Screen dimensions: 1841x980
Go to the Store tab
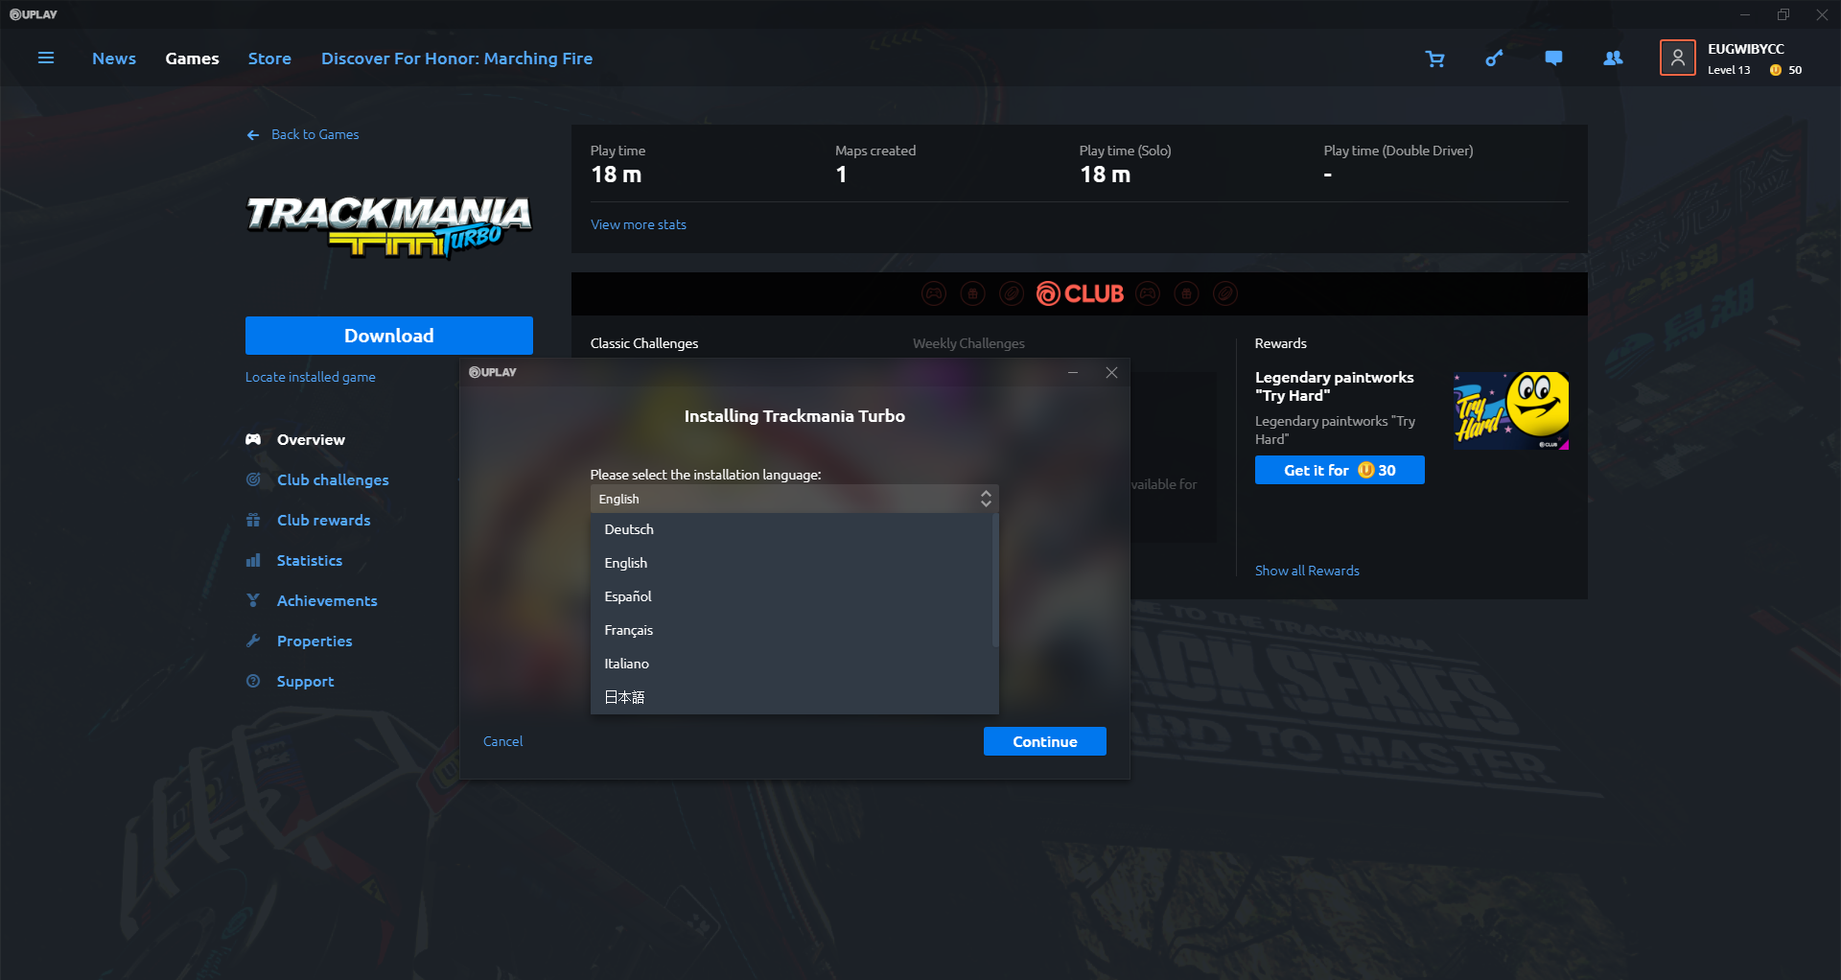click(269, 58)
